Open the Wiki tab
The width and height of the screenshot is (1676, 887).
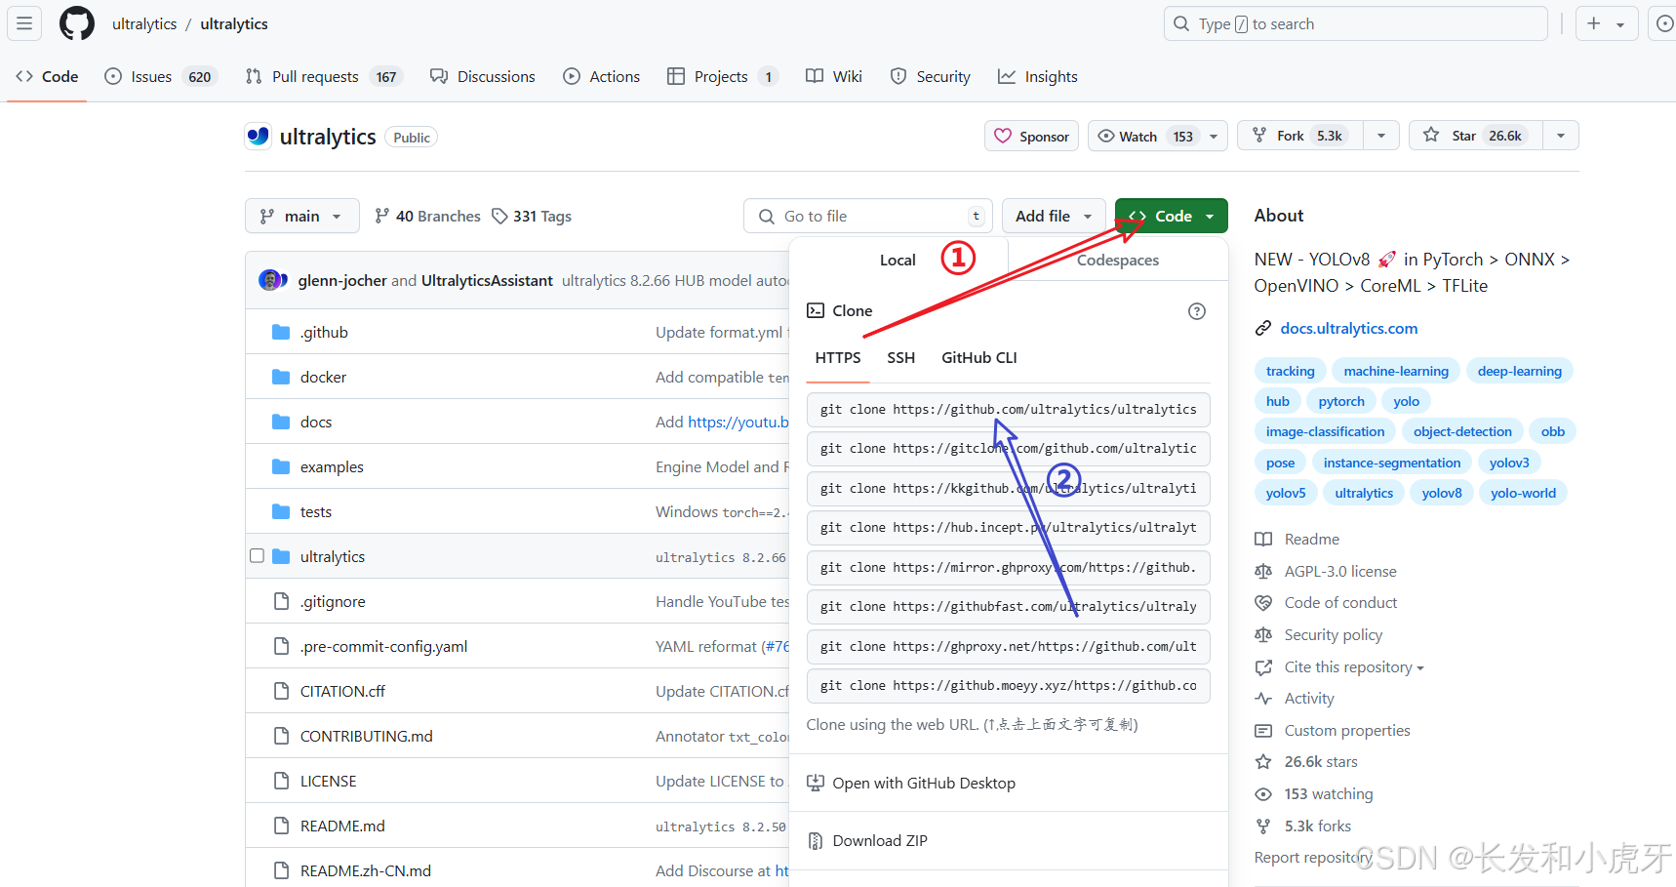(834, 77)
